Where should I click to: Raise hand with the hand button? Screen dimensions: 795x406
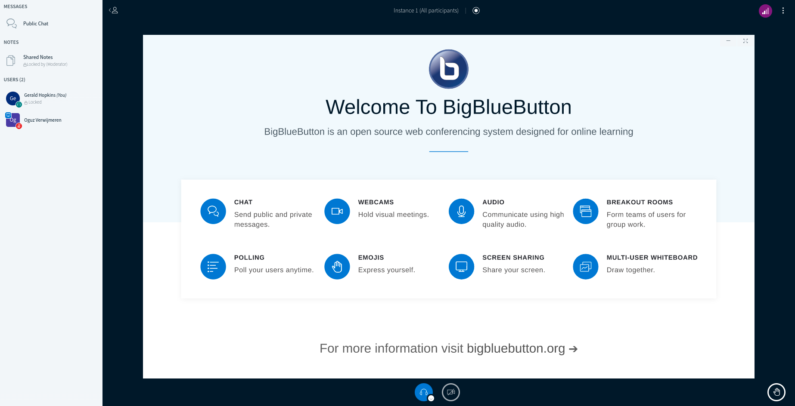(x=776, y=392)
